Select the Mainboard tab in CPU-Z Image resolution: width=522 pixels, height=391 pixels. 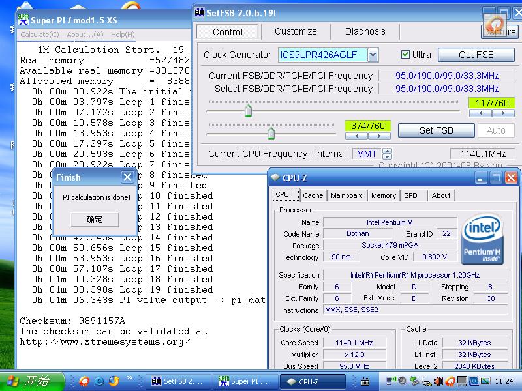pos(347,195)
